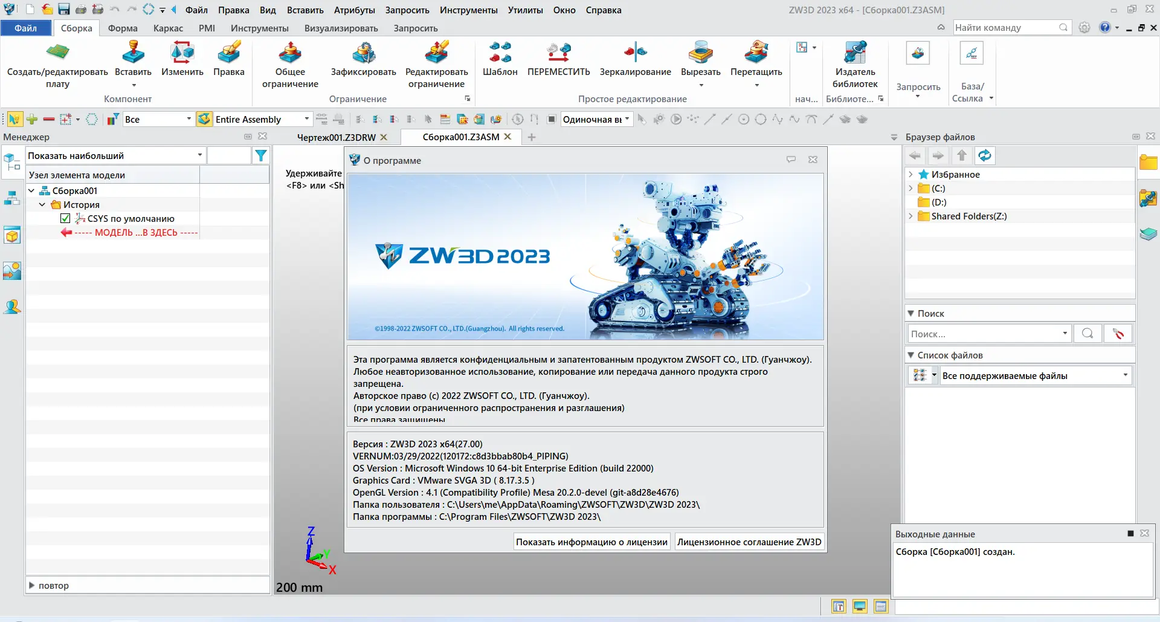
Task: Expand the повтор section
Action: 32,585
